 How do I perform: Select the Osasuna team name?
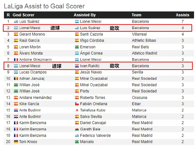click(x=140, y=98)
